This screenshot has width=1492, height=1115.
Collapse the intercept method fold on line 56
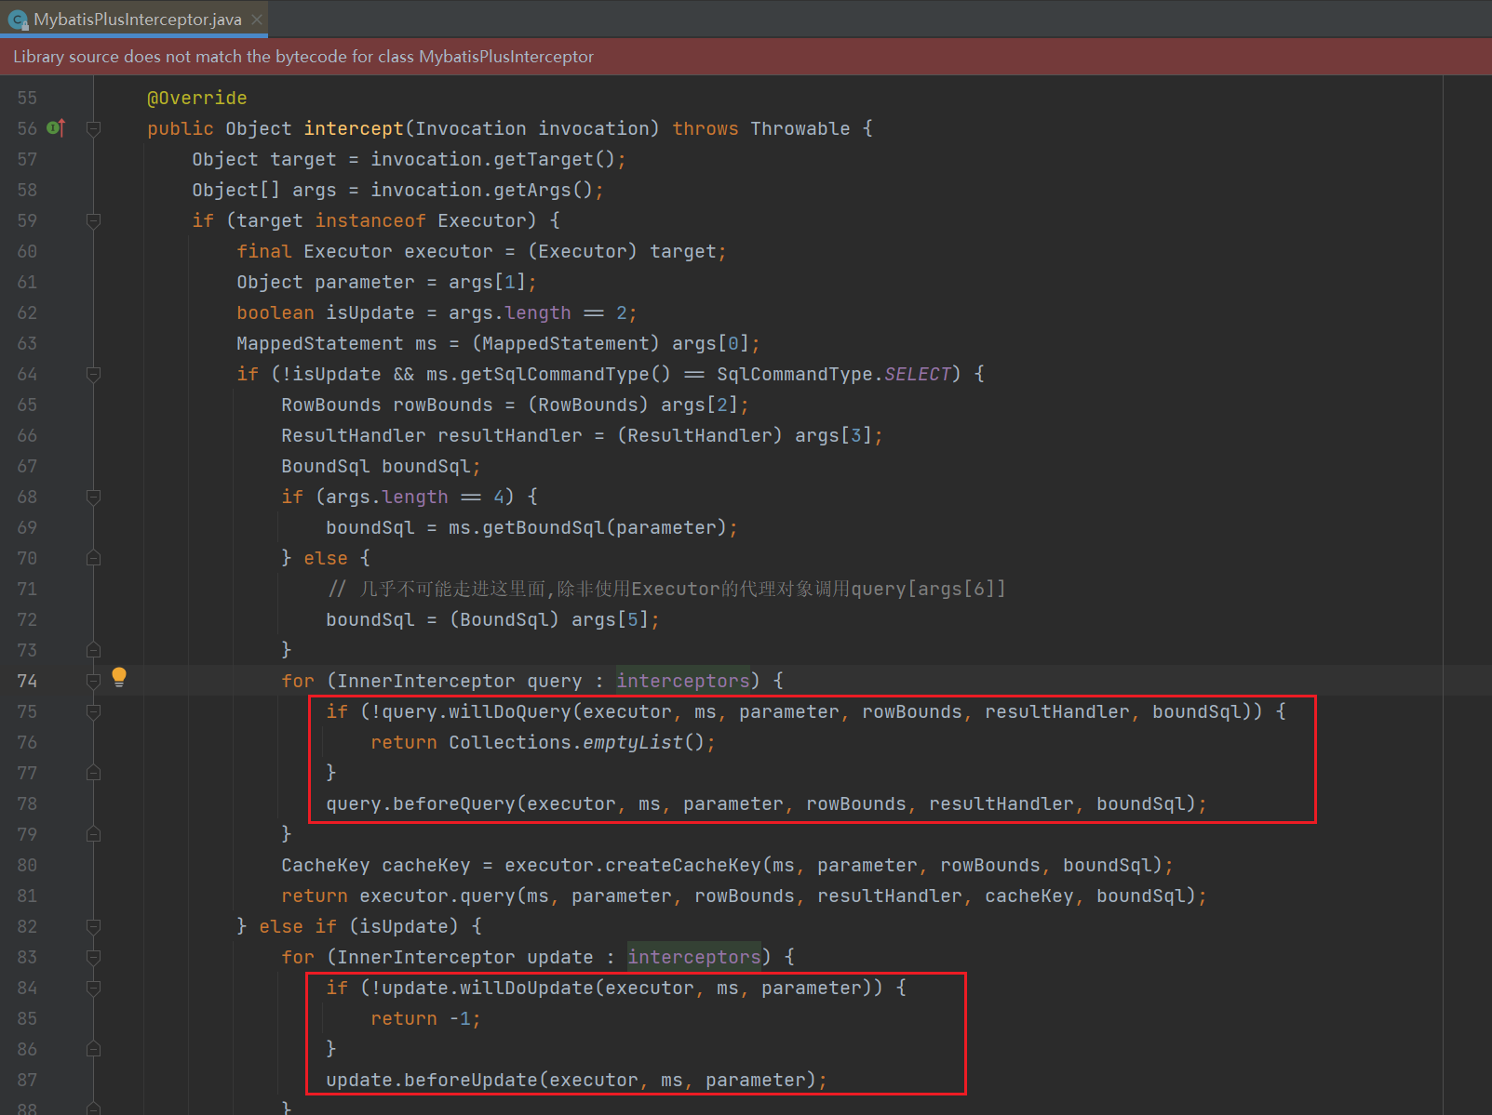(x=93, y=129)
